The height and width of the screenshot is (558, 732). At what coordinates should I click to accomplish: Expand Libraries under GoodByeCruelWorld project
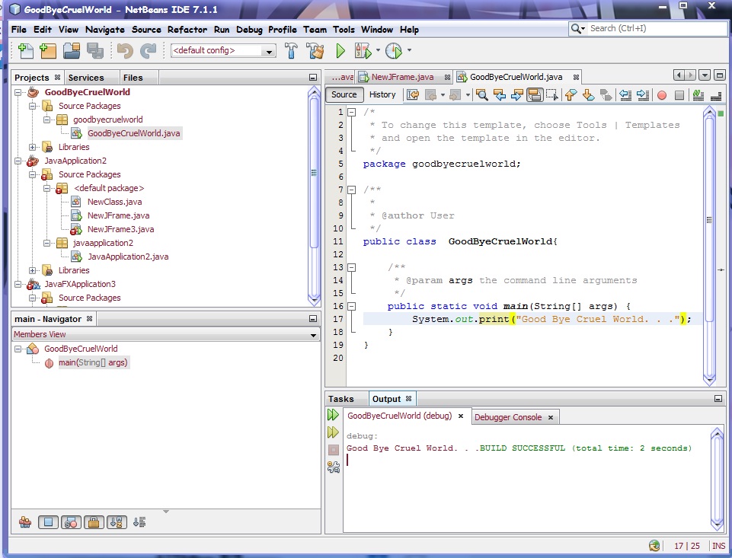click(32, 147)
